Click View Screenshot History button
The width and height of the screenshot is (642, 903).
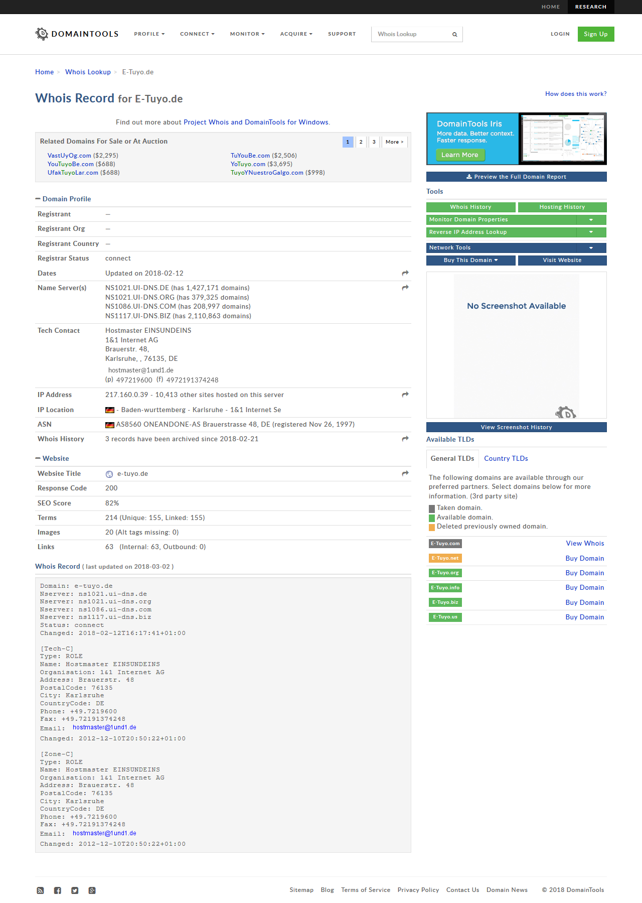coord(516,427)
